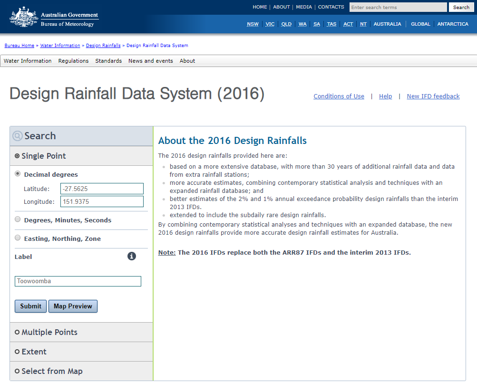The height and width of the screenshot is (382, 477).
Task: Click the About the 2016 Design Rainfalls heading
Action: [x=233, y=141]
